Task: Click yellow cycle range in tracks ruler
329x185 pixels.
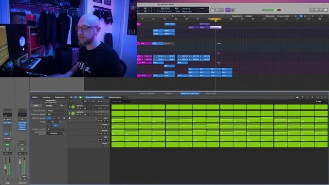Action: (x=216, y=19)
